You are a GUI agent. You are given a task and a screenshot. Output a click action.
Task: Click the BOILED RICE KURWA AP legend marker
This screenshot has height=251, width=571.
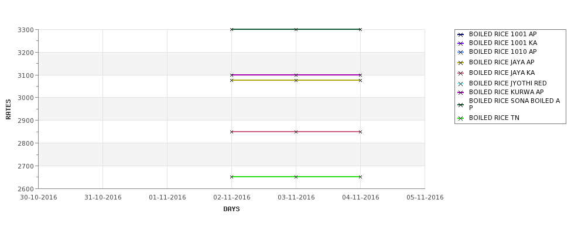pyautogui.click(x=461, y=93)
